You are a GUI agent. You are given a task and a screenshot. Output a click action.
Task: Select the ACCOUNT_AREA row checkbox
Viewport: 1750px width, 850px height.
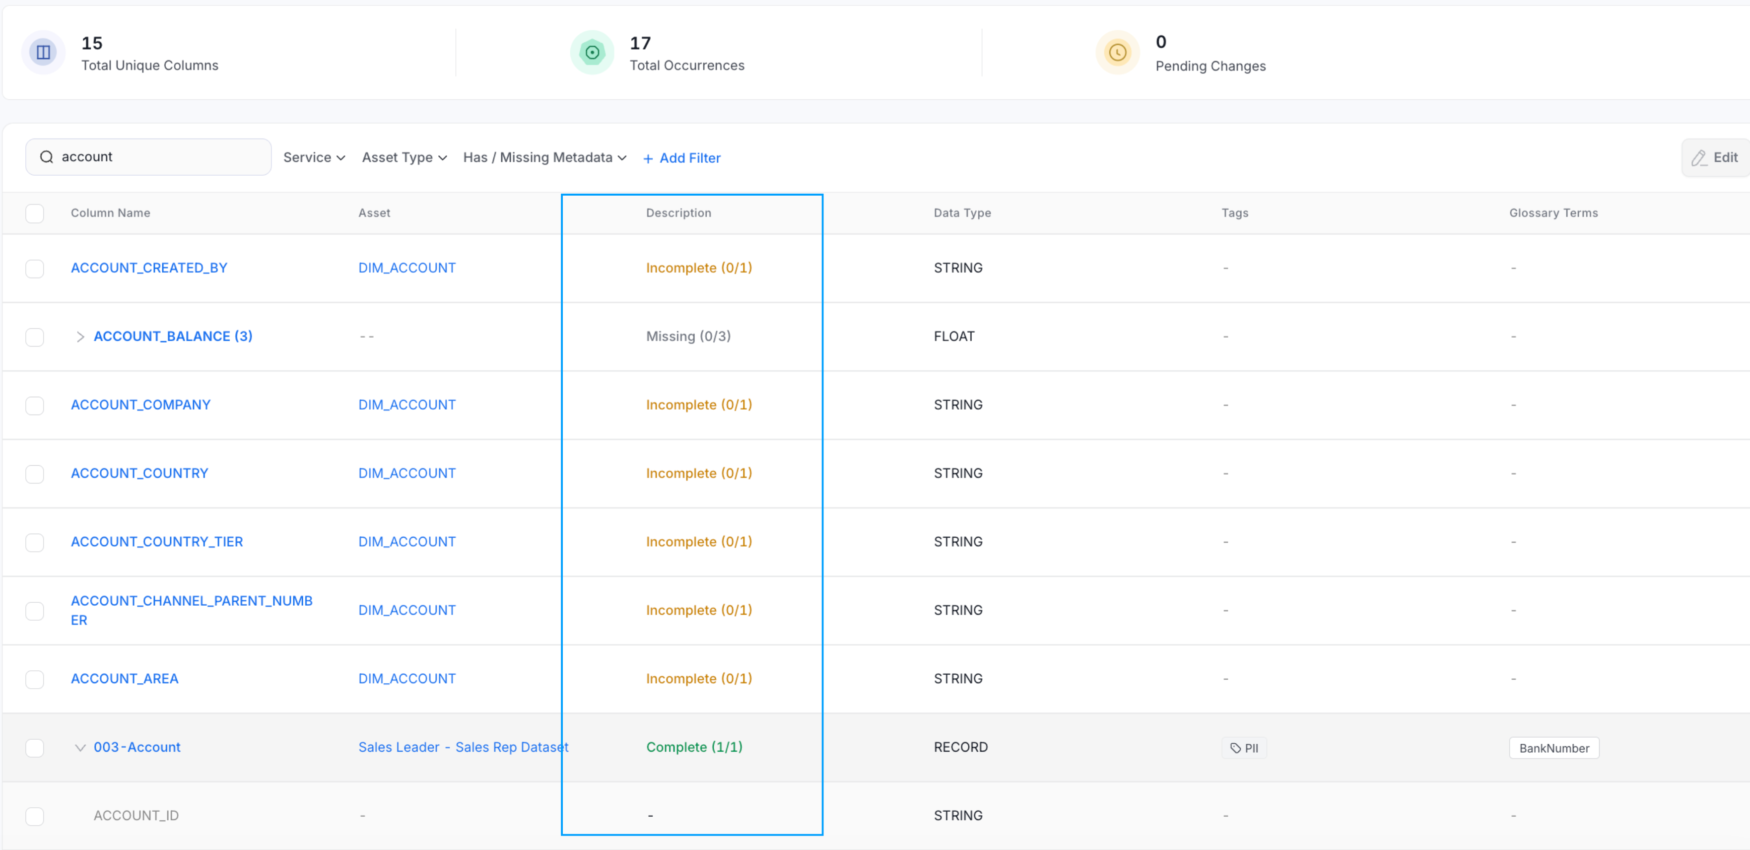[35, 680]
